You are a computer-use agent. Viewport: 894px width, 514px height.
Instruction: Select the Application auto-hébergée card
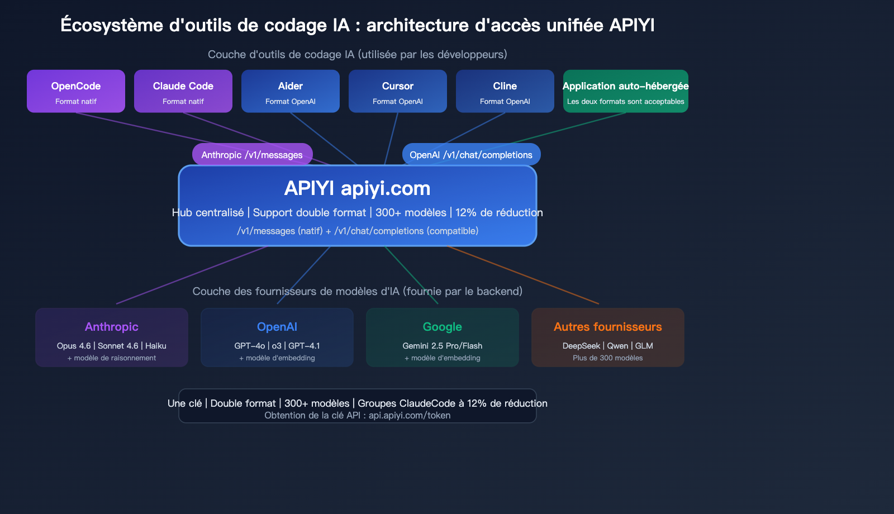625,91
